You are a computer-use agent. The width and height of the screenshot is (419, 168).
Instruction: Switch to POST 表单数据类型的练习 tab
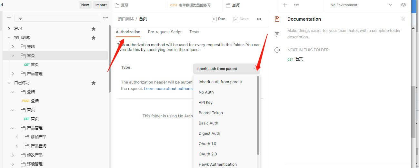pyautogui.click(x=195, y=5)
